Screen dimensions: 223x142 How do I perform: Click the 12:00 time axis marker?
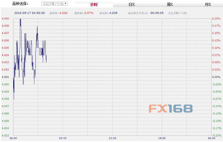tap(112, 138)
